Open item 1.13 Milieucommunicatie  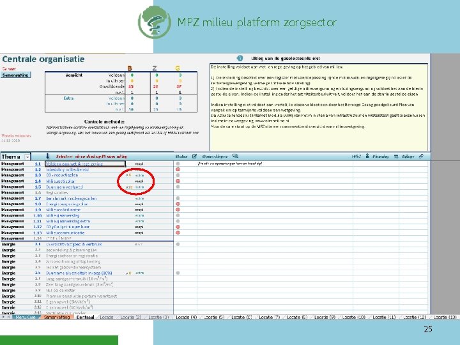point(65,233)
